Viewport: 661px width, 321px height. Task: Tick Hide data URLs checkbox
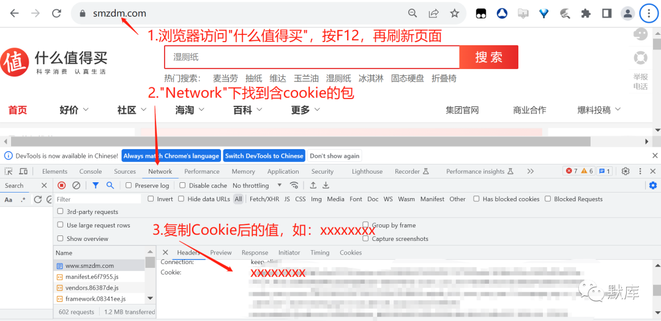[181, 199]
